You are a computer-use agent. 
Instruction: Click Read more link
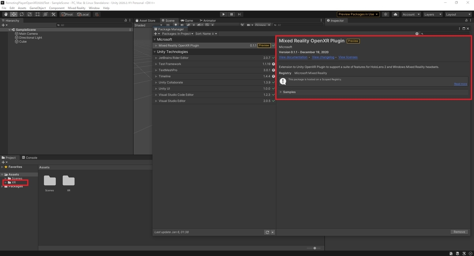click(x=461, y=84)
